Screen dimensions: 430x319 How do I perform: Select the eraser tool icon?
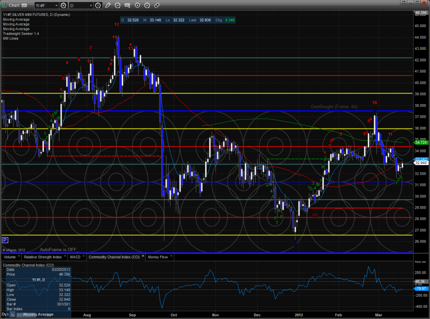click(x=156, y=5)
